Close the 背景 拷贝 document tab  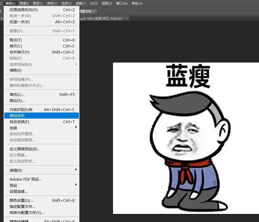pos(127,18)
